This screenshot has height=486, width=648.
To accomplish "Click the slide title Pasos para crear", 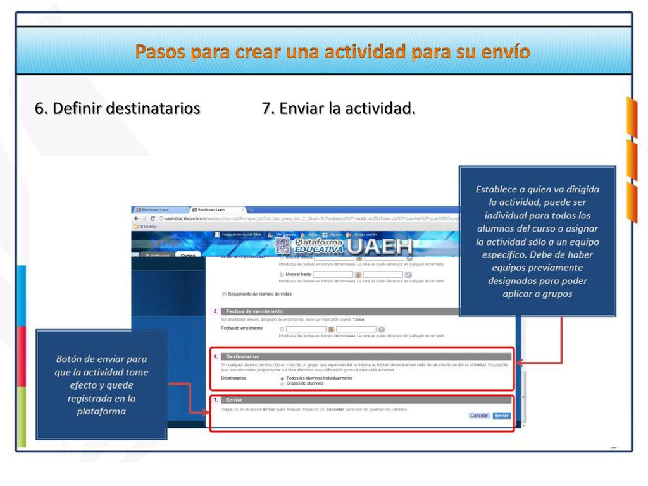I will (x=332, y=52).
